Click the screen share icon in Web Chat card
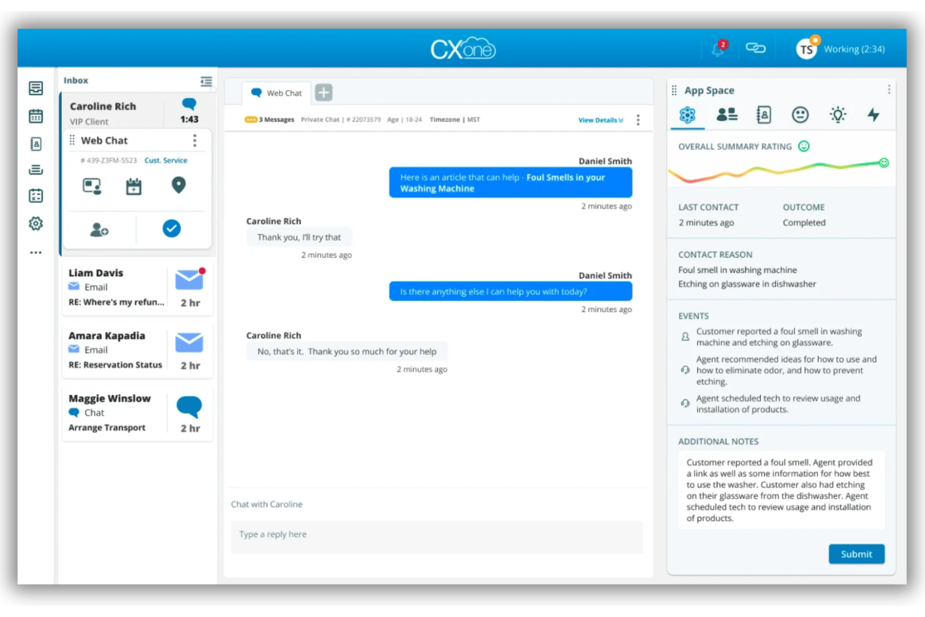Viewport: 925px width, 617px height. [x=92, y=186]
